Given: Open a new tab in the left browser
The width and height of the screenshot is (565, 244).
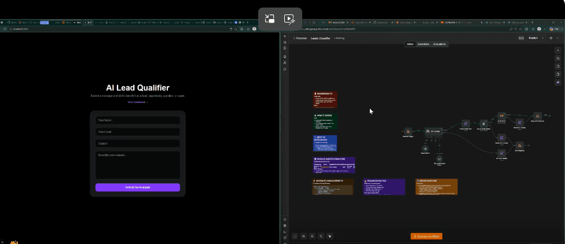Looking at the screenshot, I should point(247,23).
